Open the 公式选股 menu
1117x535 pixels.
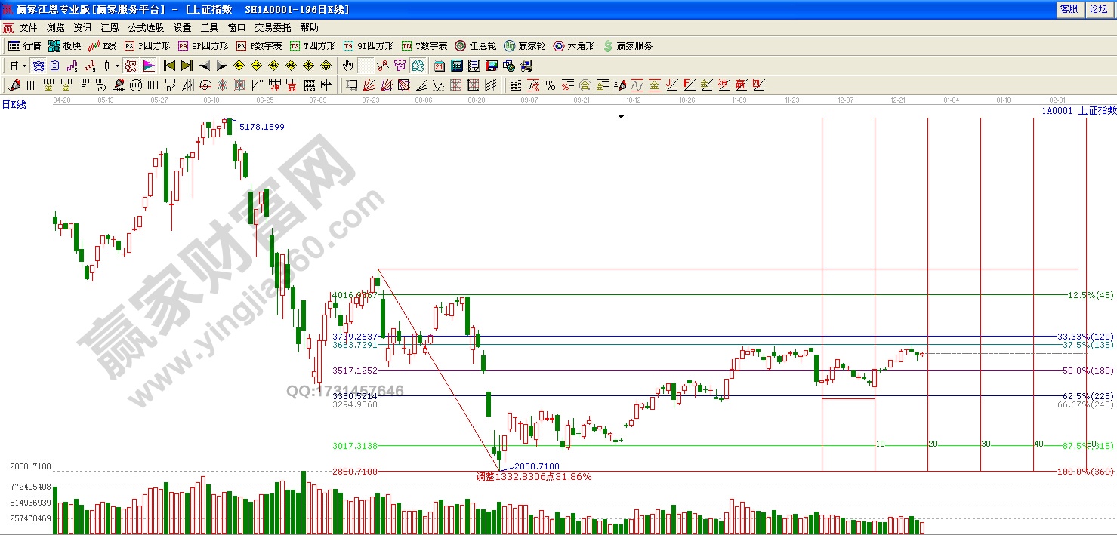[x=146, y=27]
